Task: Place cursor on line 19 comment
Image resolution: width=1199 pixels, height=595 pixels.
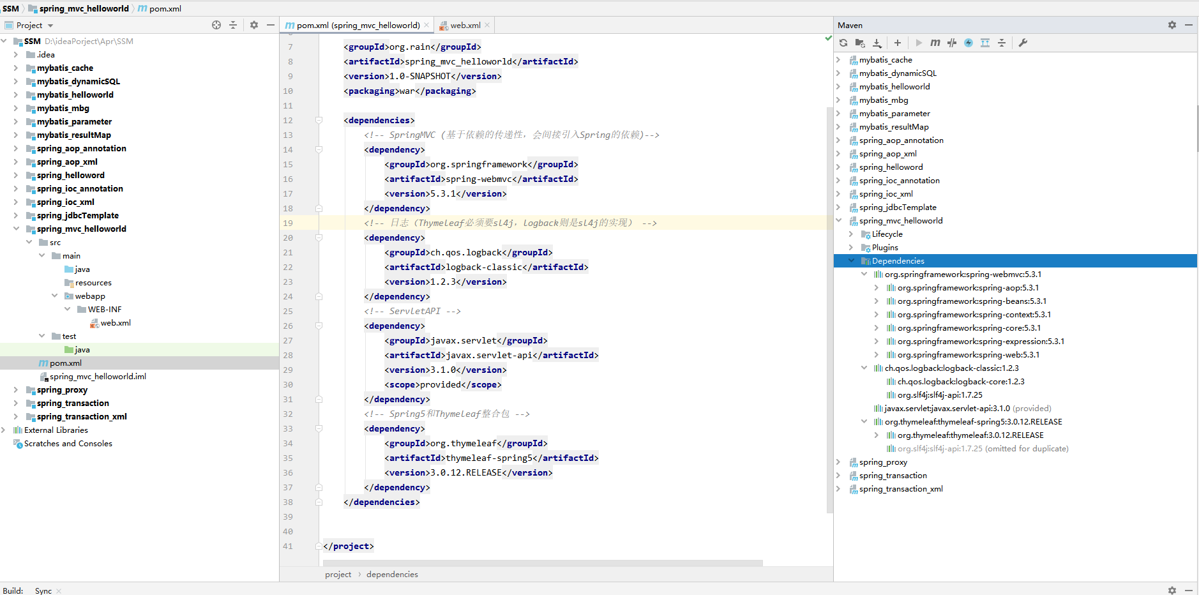Action: pos(510,223)
